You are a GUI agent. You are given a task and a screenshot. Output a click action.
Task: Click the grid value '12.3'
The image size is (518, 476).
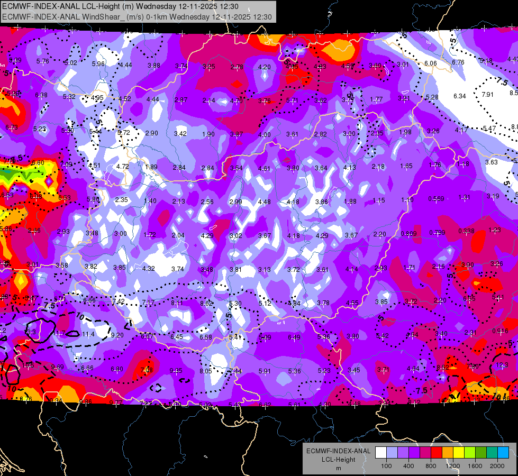click(502, 365)
